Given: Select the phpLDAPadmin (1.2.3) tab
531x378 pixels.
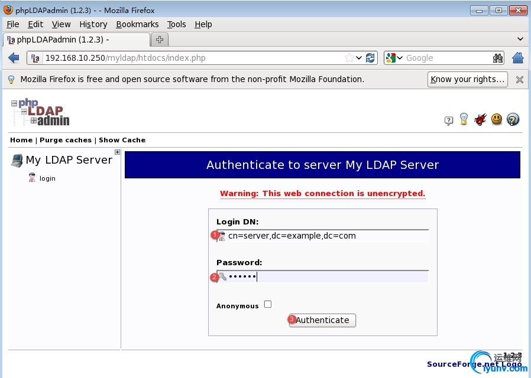Looking at the screenshot, I should pos(76,40).
